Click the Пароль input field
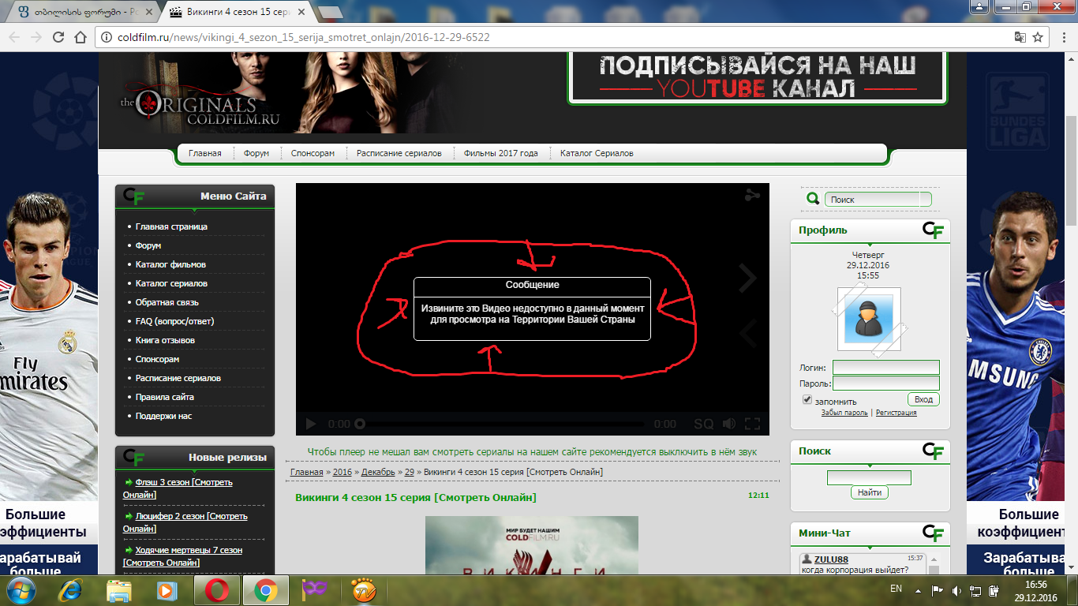 pyautogui.click(x=886, y=383)
